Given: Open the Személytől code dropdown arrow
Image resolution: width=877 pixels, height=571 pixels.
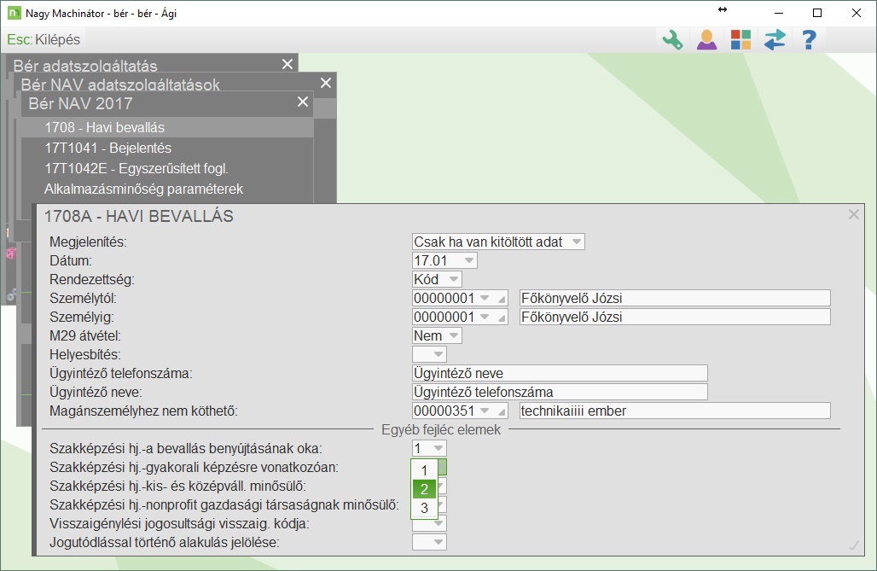Looking at the screenshot, I should pyautogui.click(x=485, y=299).
